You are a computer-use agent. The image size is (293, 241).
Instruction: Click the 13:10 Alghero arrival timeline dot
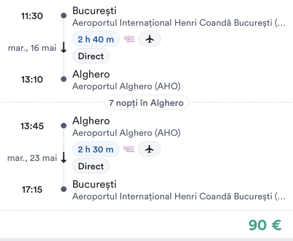(64, 79)
